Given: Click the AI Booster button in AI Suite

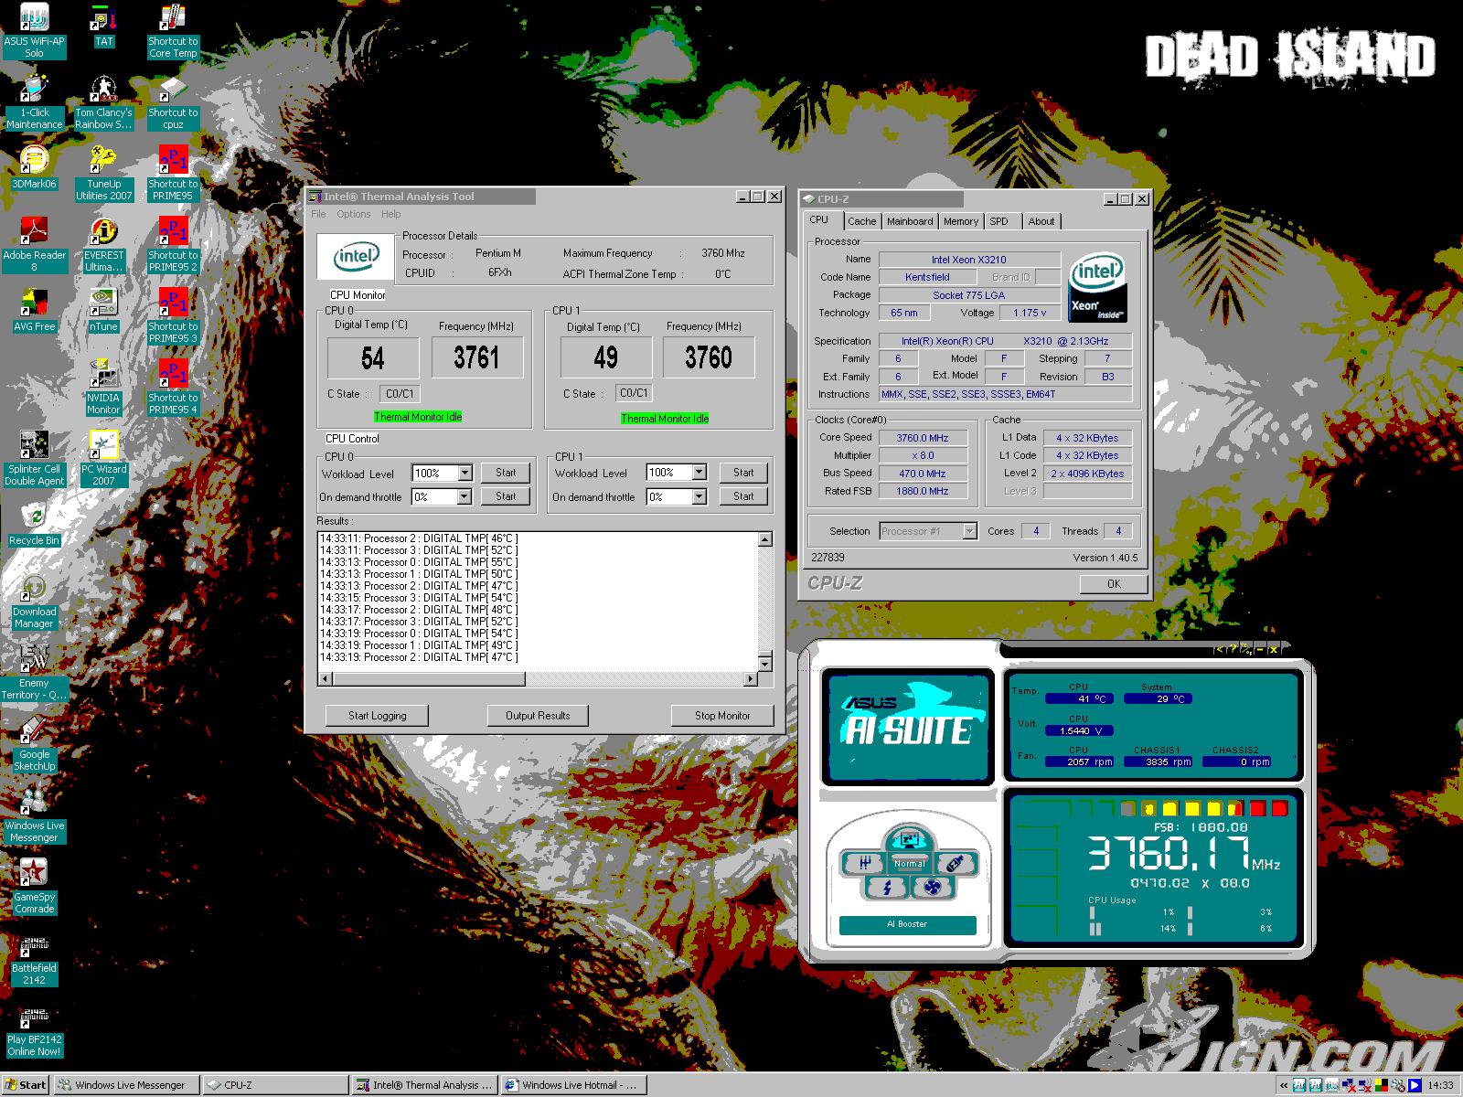Looking at the screenshot, I should point(907,924).
